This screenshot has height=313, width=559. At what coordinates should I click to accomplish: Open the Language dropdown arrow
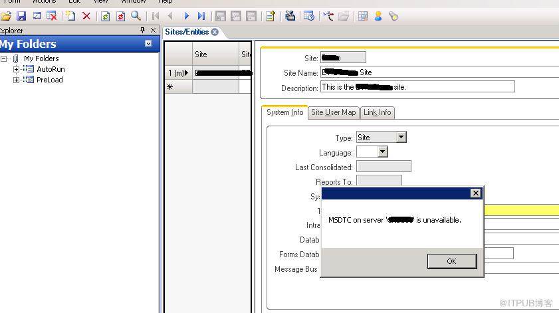(x=383, y=152)
